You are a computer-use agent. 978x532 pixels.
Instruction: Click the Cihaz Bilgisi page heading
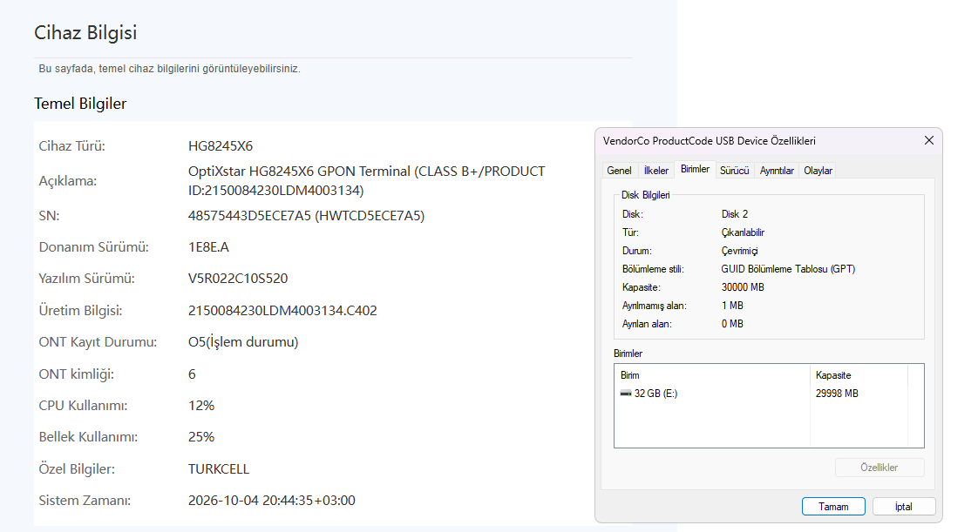[85, 32]
